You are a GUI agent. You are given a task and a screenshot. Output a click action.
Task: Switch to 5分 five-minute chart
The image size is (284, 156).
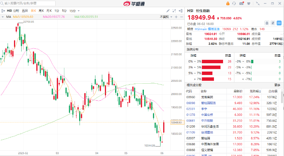[x=64, y=11]
